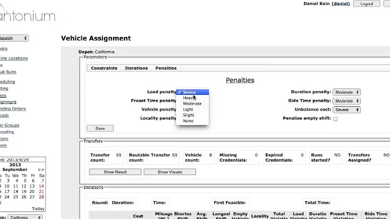Select September 19 in the calendar
The image size is (390, 219).
point(24,191)
